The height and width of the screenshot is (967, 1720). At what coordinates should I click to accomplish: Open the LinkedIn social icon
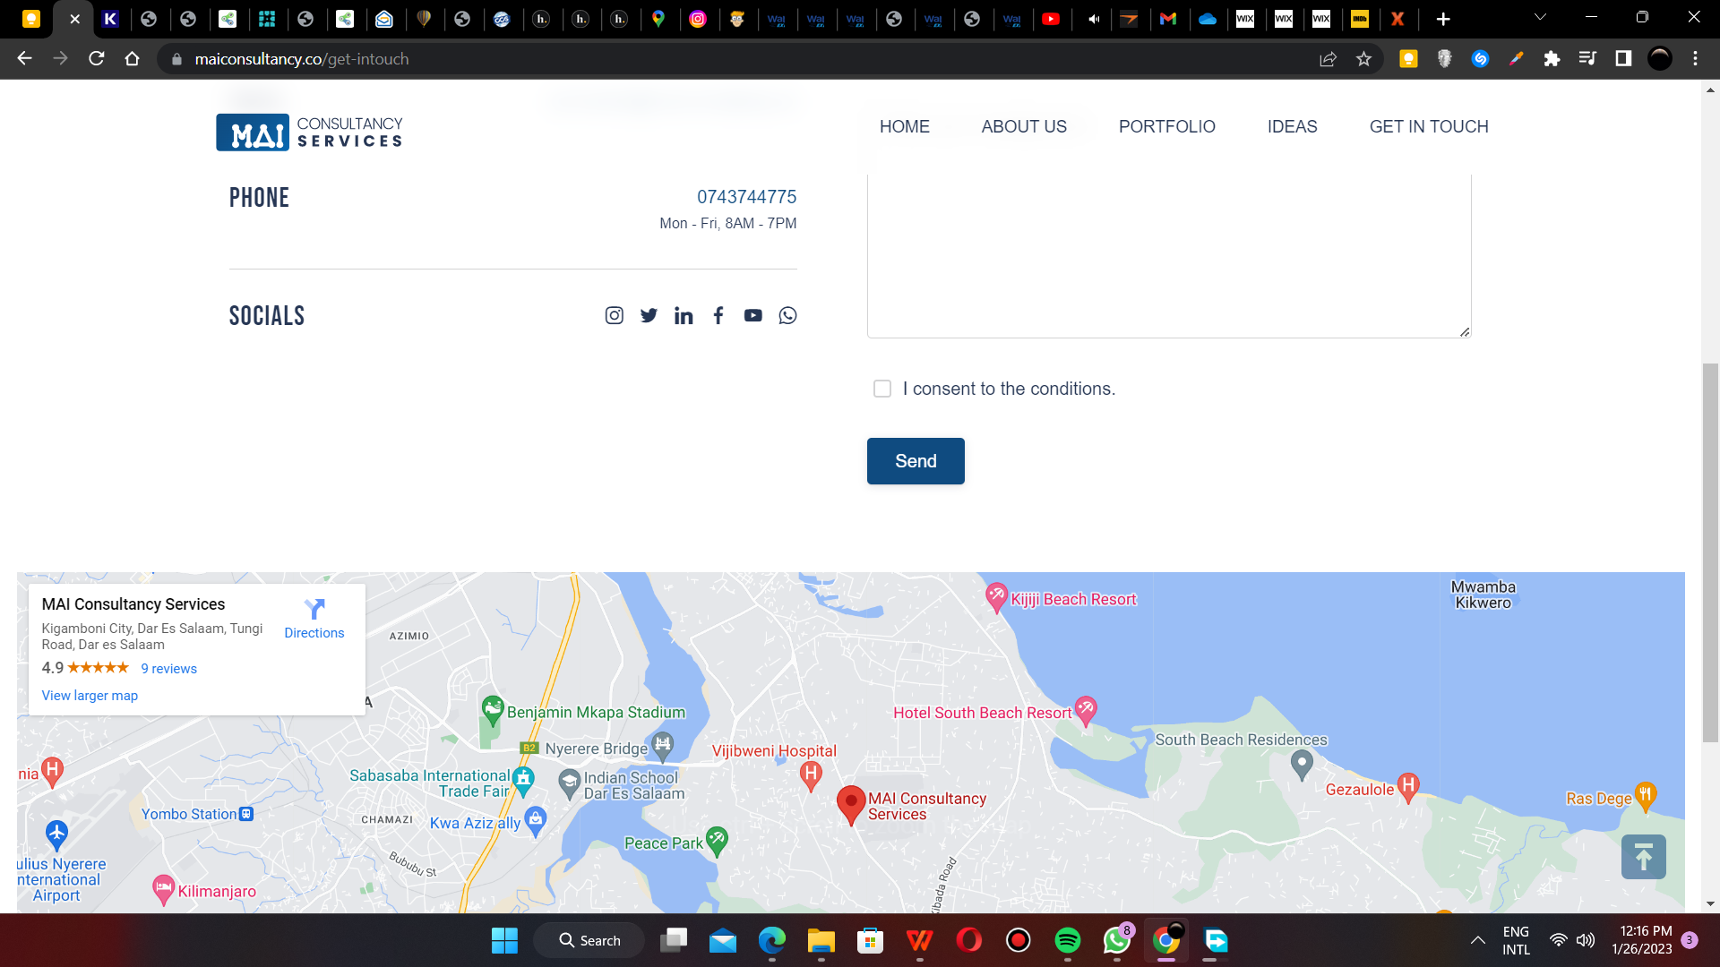pyautogui.click(x=684, y=315)
